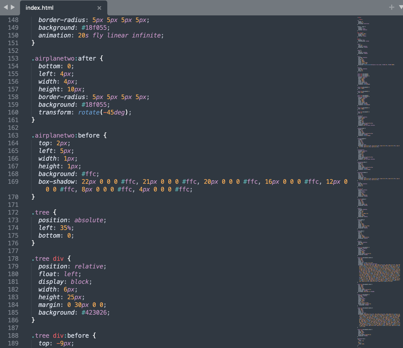403x348 pixels.
Task: Click line number 153 in gutter
Action: click(13, 59)
